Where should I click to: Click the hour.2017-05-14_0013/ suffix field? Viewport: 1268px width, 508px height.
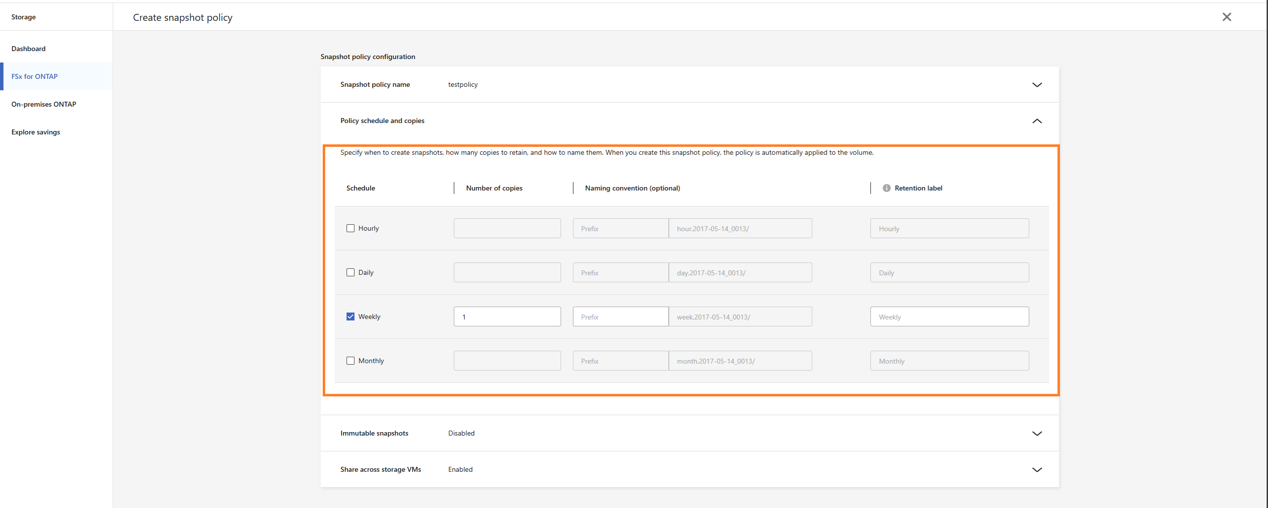click(740, 228)
